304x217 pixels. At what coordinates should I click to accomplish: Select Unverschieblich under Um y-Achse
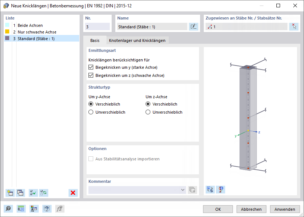(x=91, y=112)
